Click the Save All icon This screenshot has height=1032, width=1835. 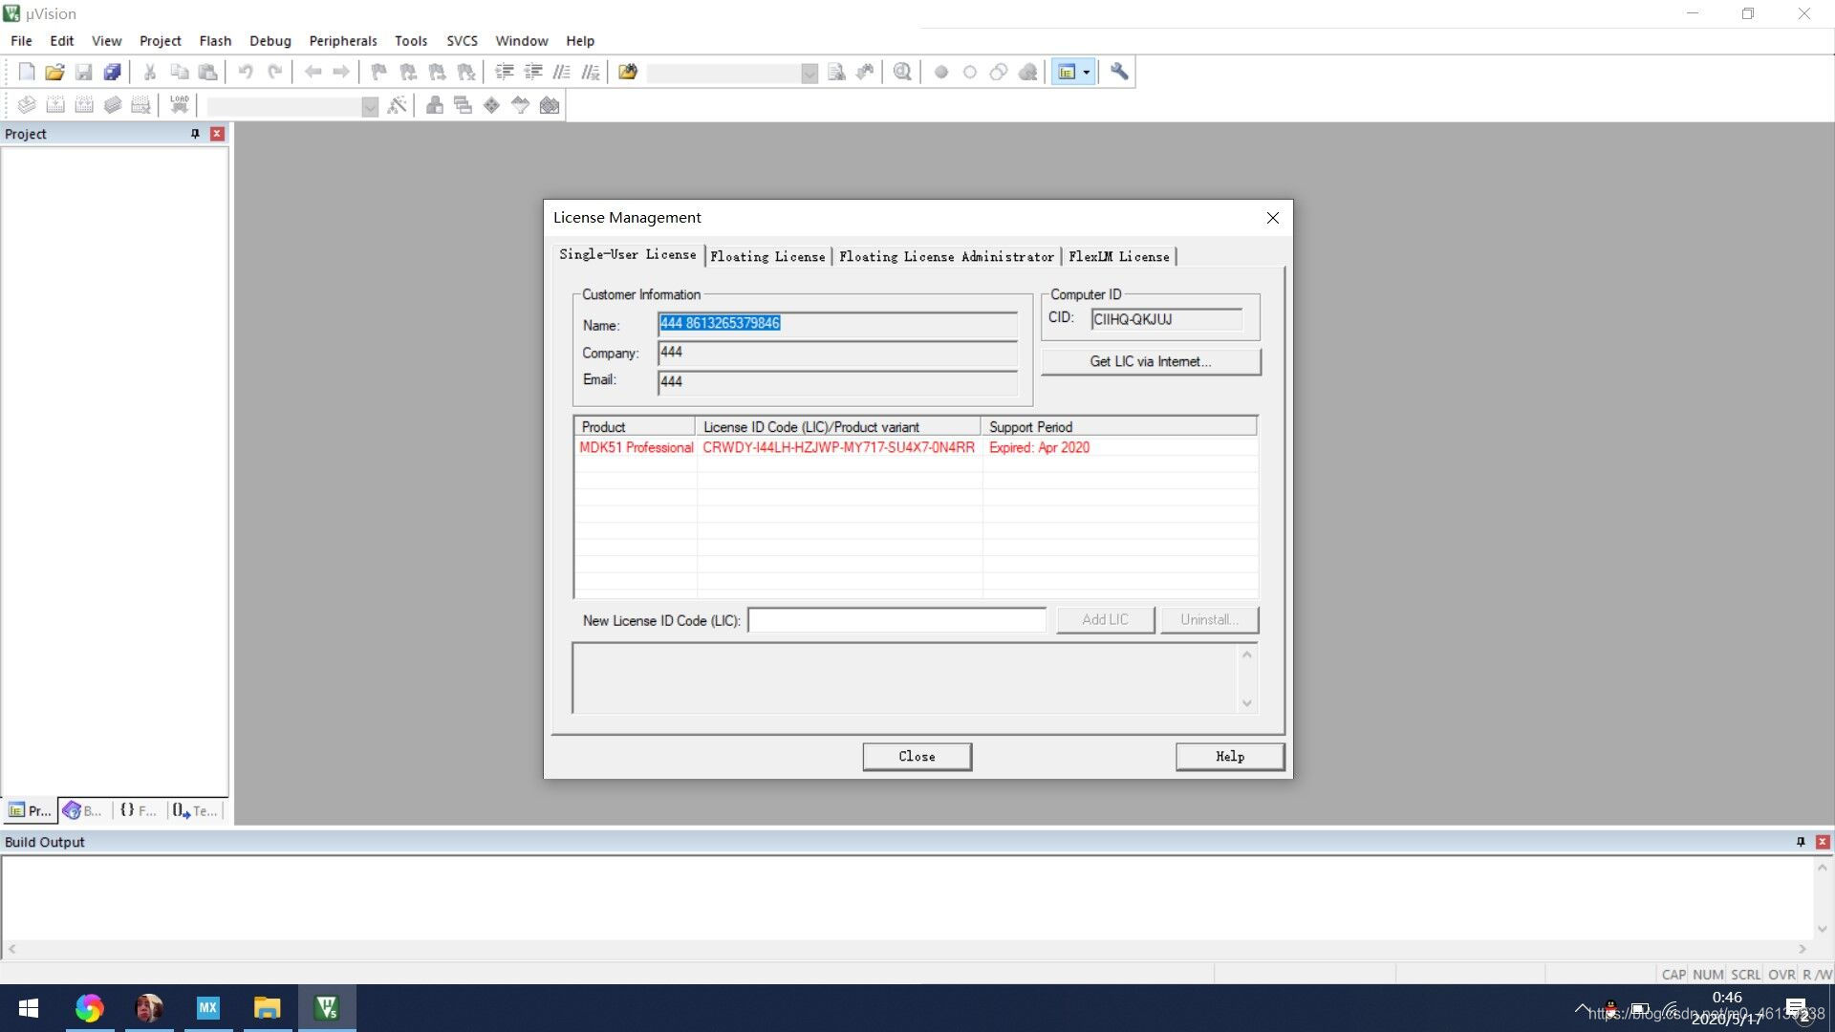(x=112, y=72)
